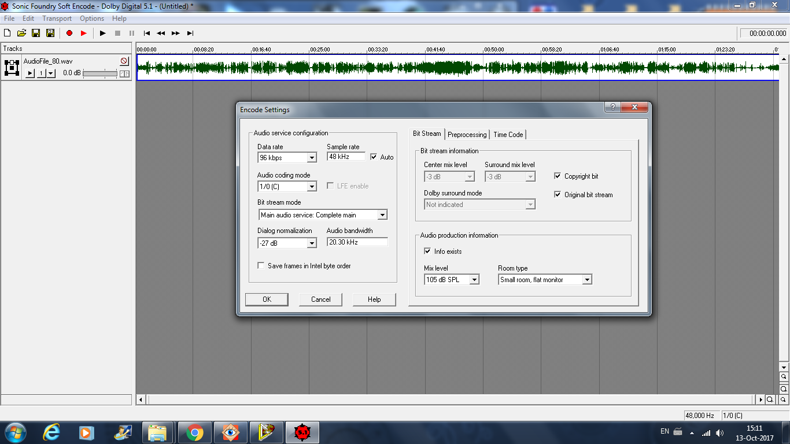Click the 00:25:00 timeline ruler marker

tap(320, 50)
